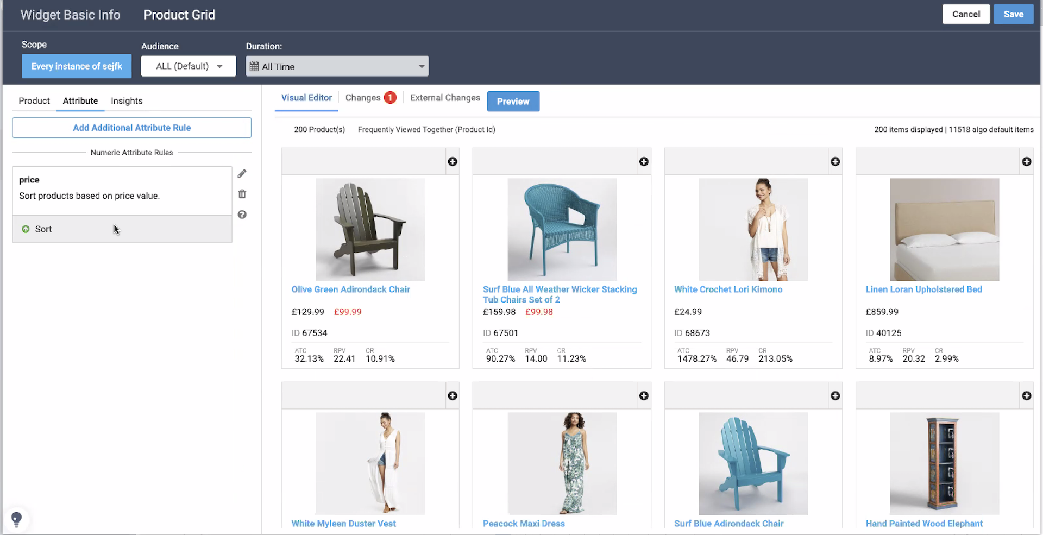Image resolution: width=1043 pixels, height=535 pixels.
Task: Click the blue wicker chair image
Action: click(562, 229)
